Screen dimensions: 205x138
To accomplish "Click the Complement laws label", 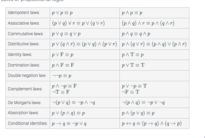I will click(x=25, y=89).
